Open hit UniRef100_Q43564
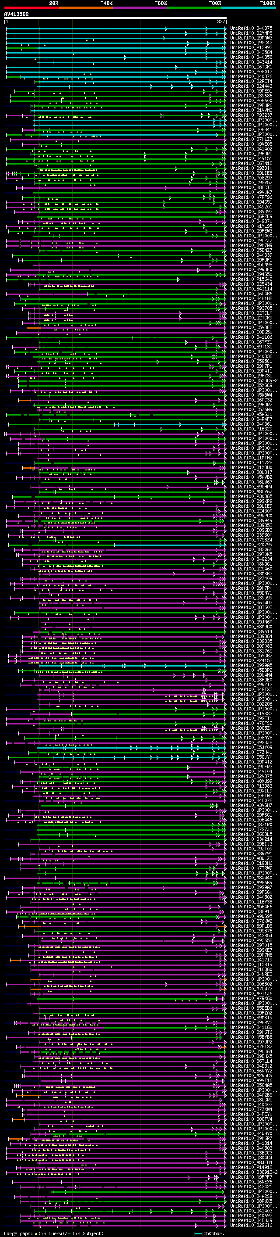This screenshot has width=280, height=1237. (251, 52)
